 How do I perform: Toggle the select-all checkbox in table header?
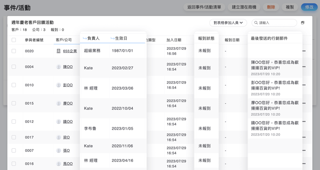click(14, 40)
